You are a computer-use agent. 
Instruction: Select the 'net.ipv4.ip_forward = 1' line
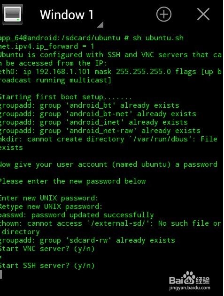tap(47, 46)
